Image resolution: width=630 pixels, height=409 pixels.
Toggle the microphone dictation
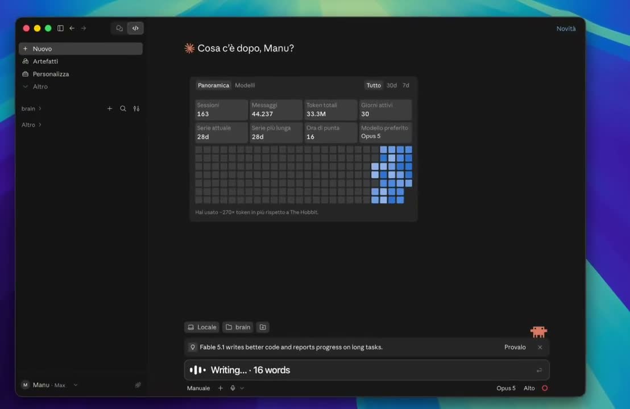(x=233, y=388)
